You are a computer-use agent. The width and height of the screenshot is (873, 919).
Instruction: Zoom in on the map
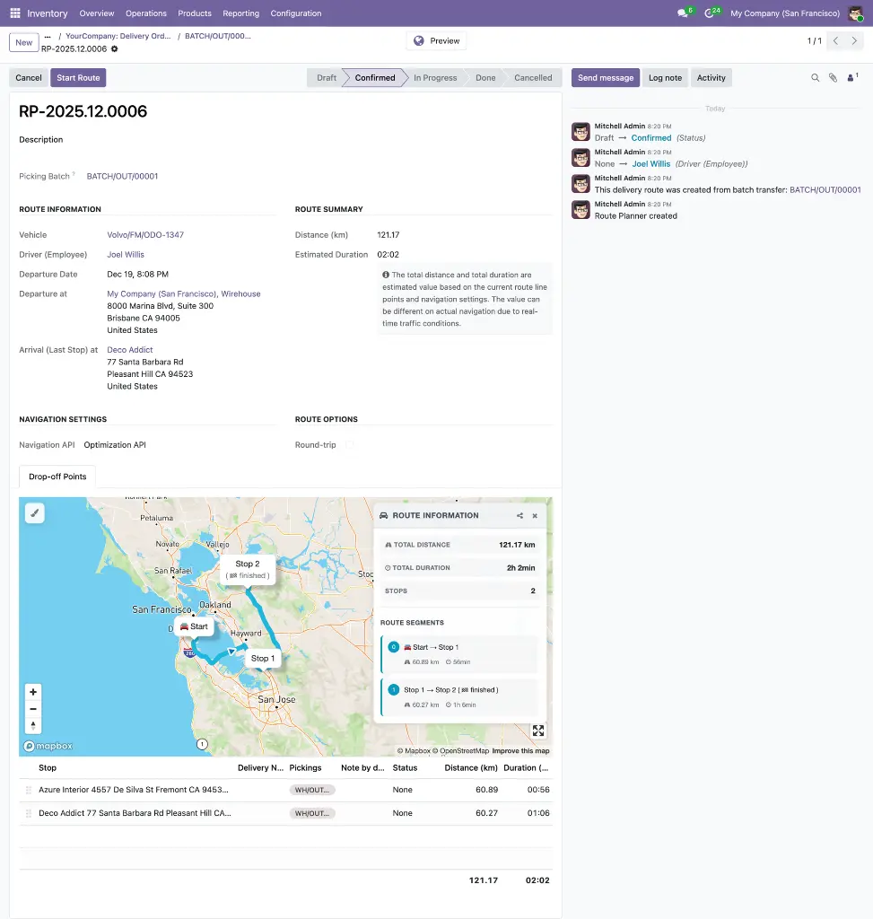33,692
